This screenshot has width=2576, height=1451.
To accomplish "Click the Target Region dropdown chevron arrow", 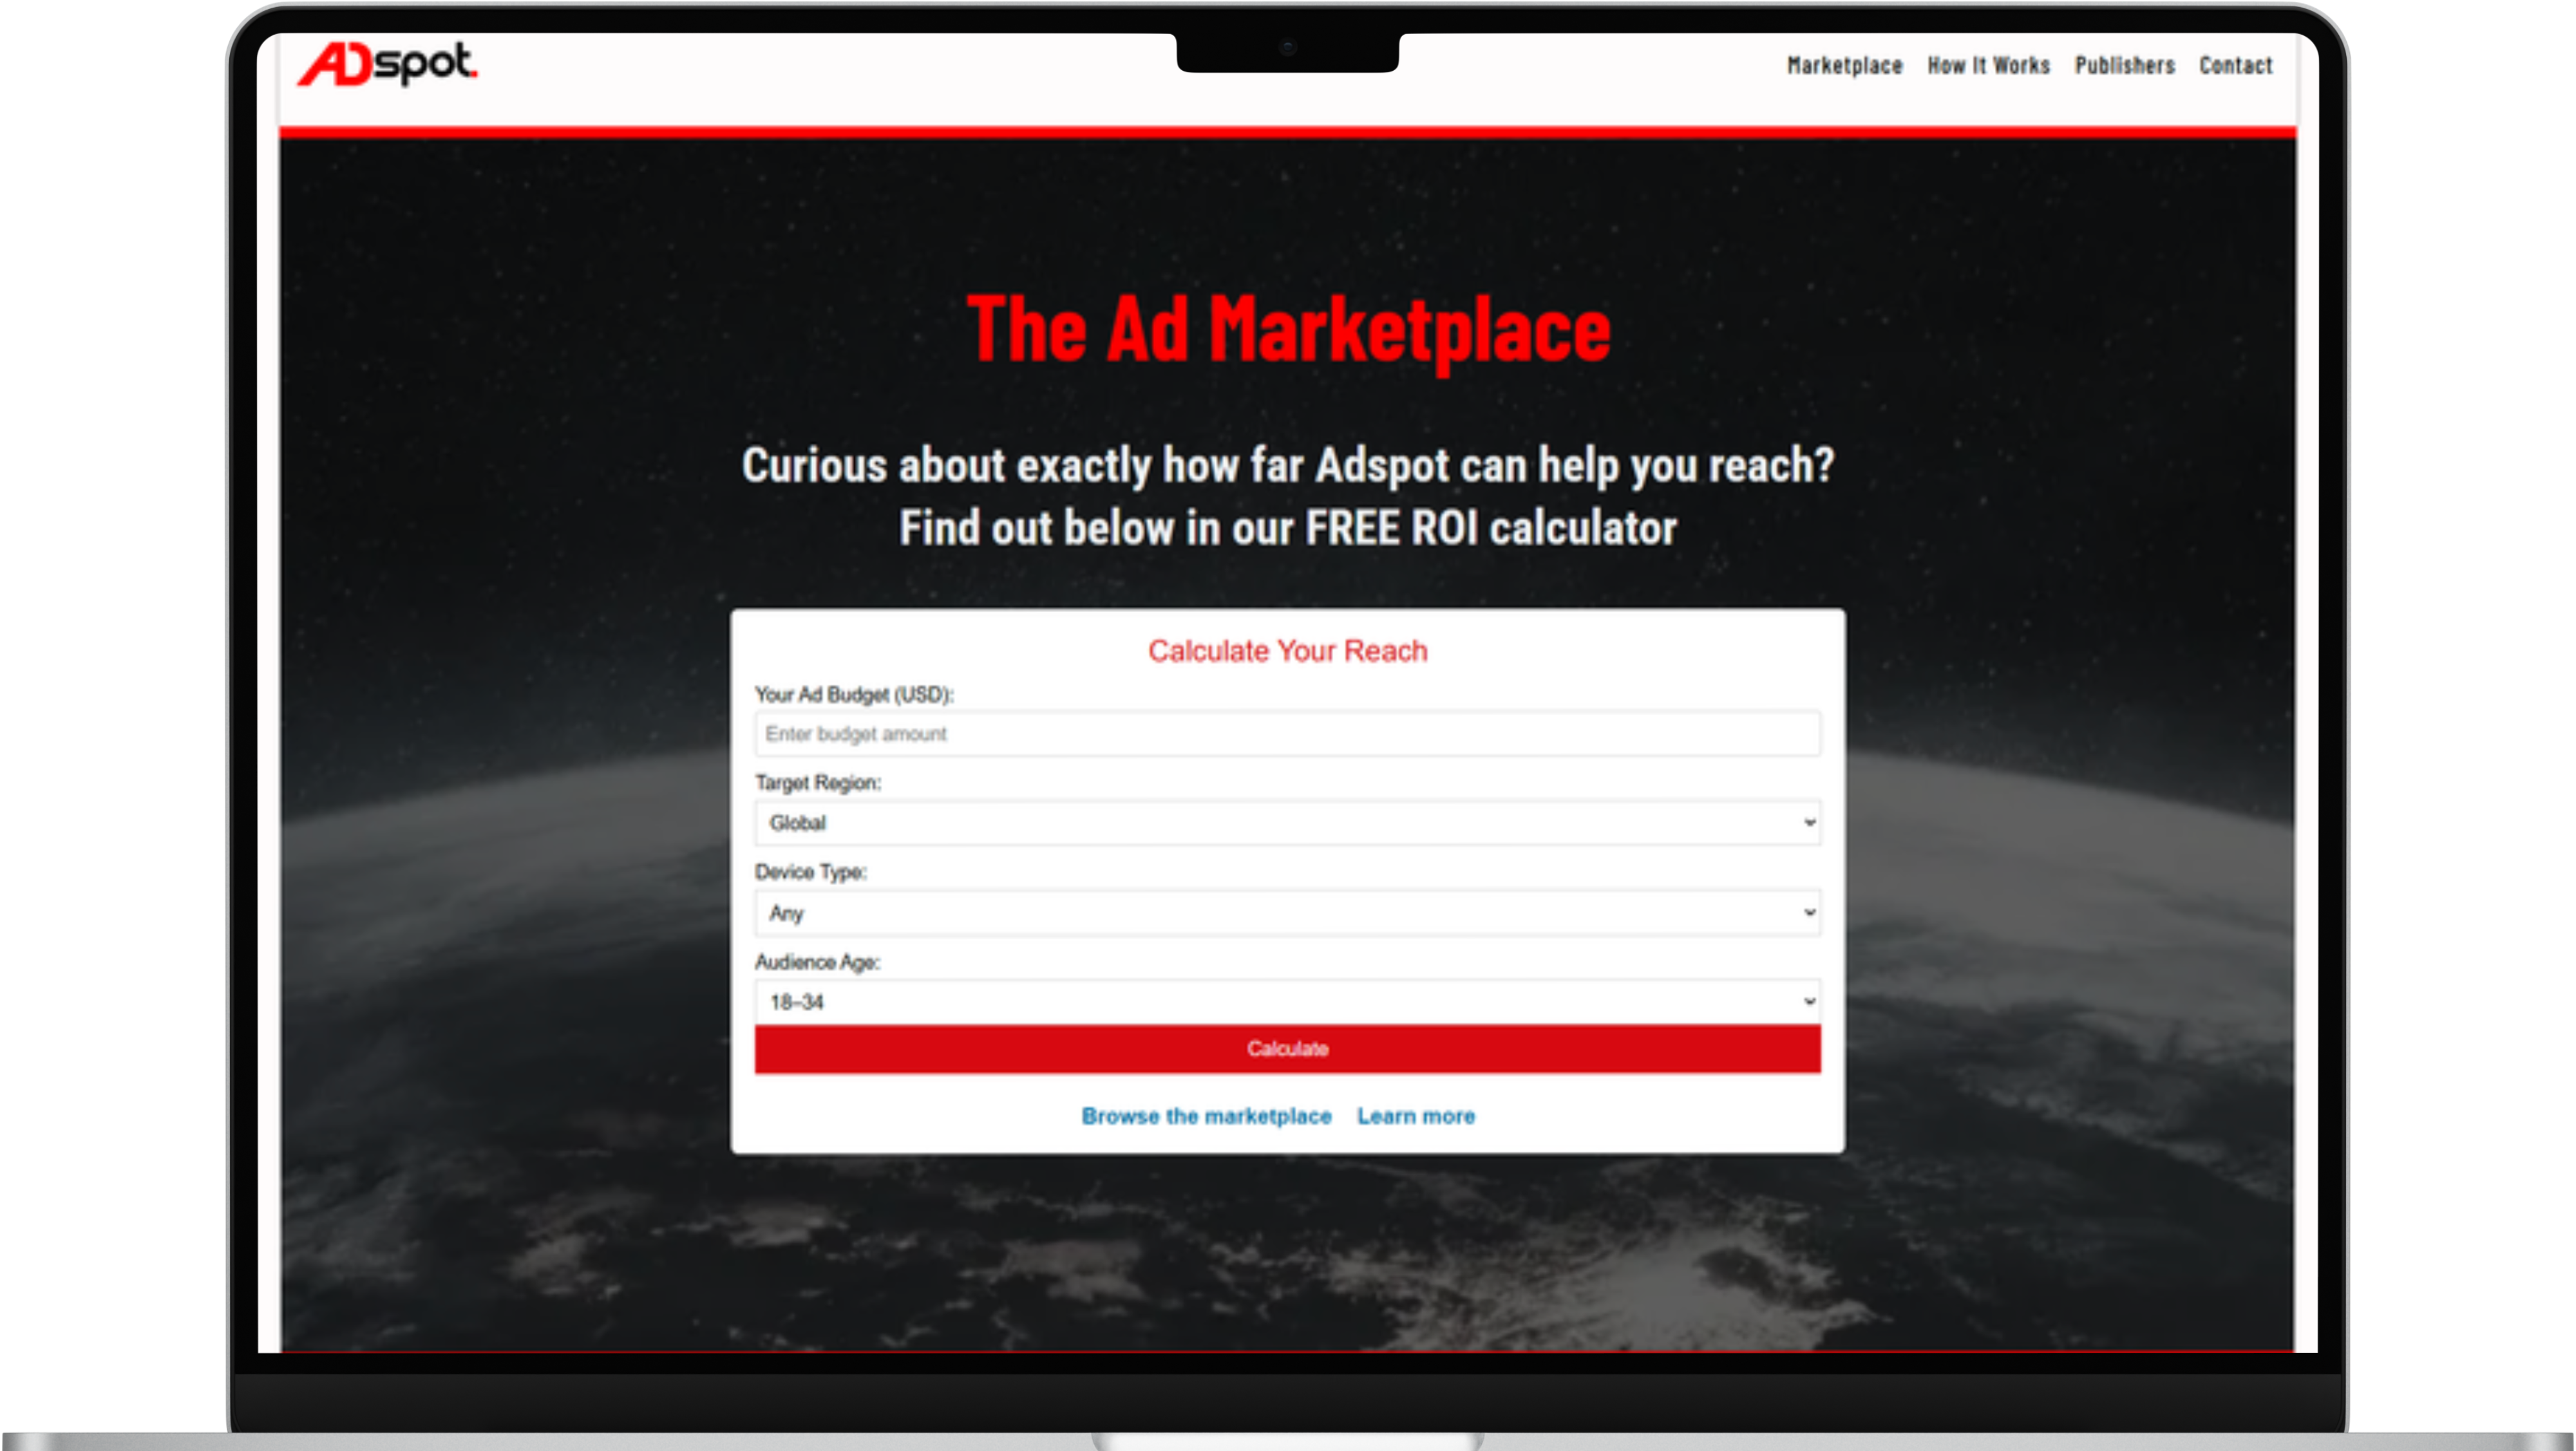I will 1808,823.
